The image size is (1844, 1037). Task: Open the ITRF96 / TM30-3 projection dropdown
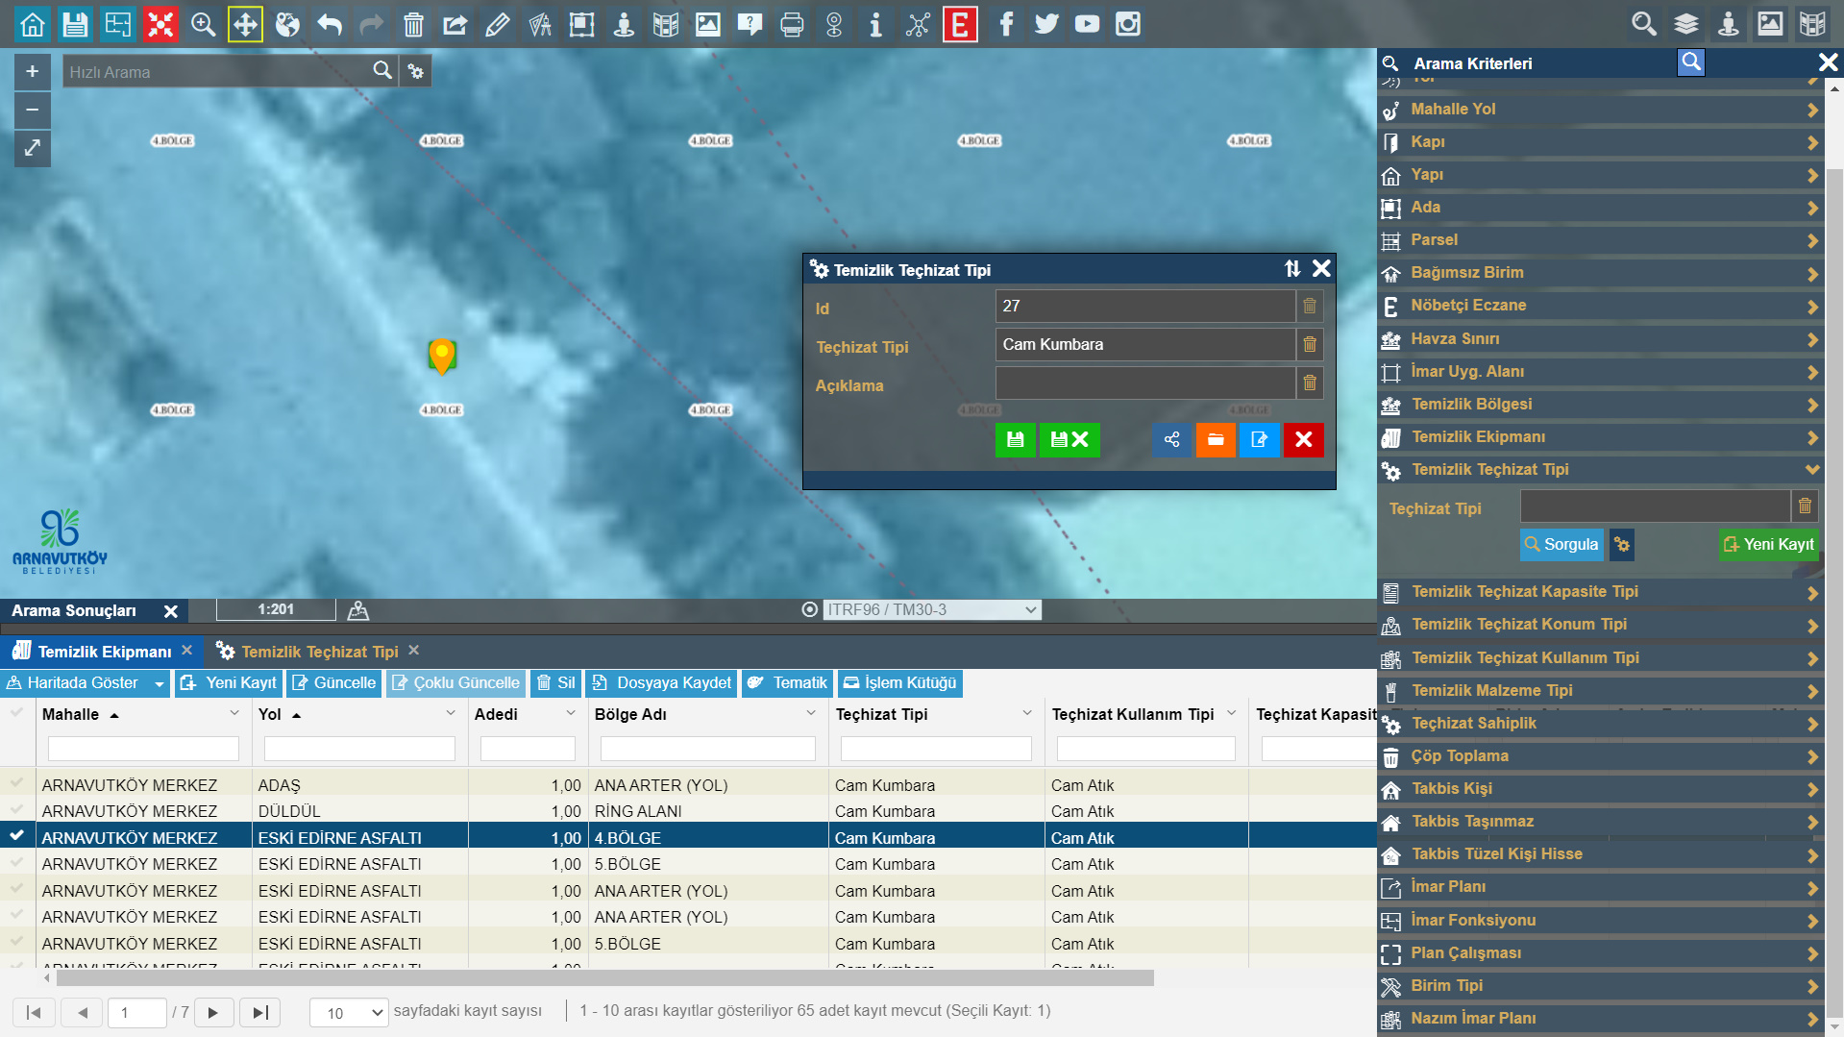932,609
